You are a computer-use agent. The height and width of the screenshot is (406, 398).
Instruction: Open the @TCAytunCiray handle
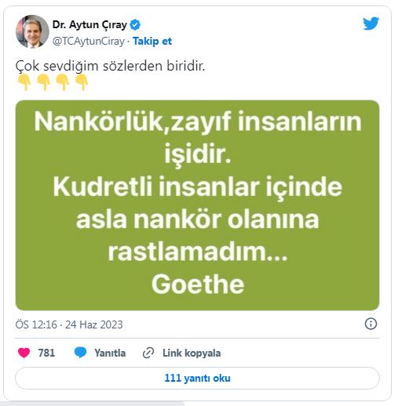click(x=89, y=42)
